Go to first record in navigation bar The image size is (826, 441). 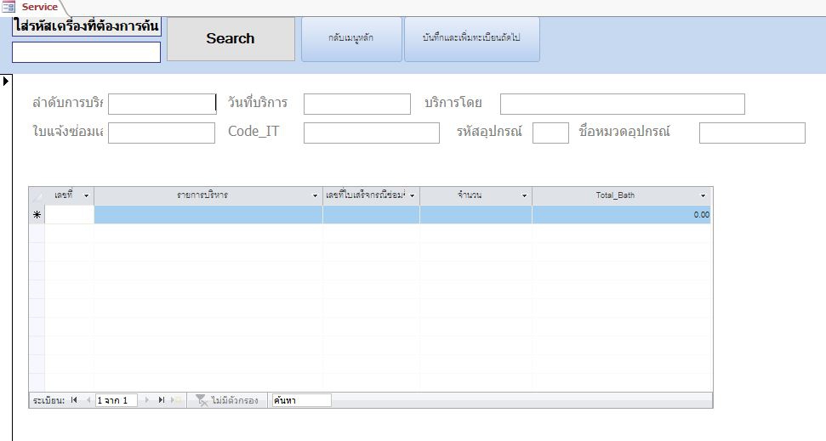[x=74, y=400]
